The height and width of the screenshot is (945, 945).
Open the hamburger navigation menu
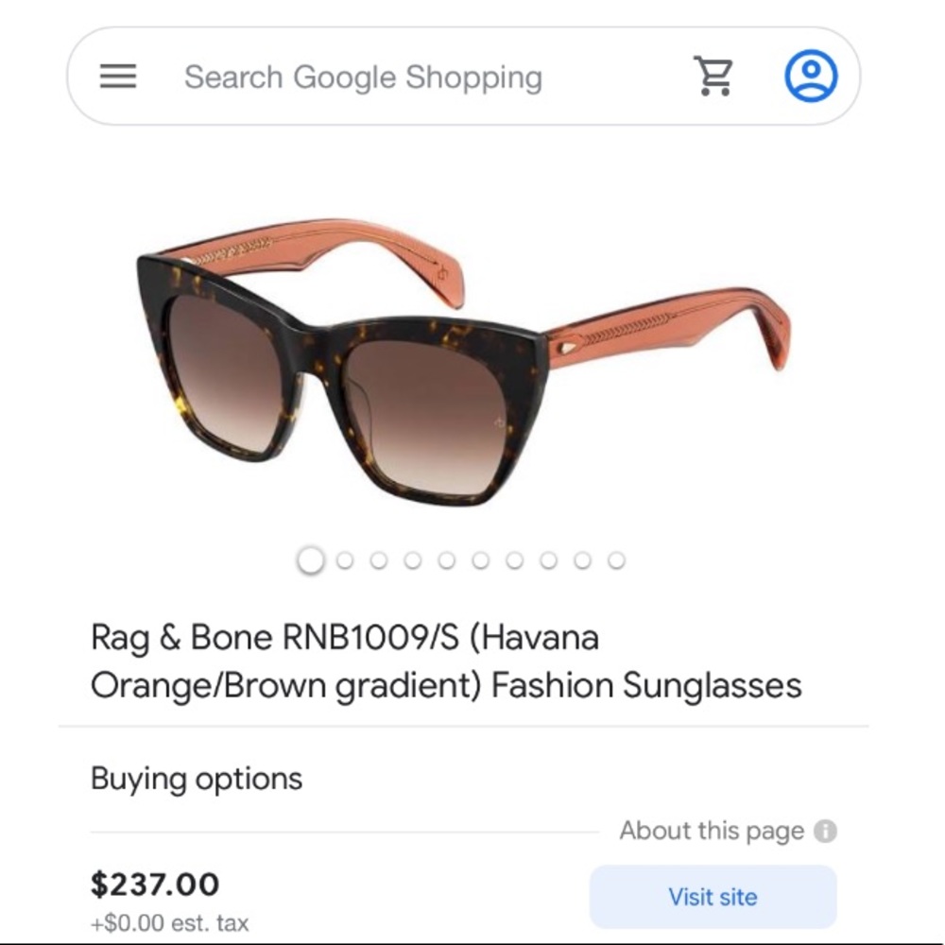tap(118, 76)
